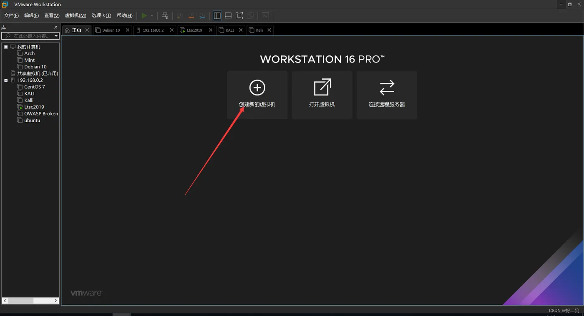Image resolution: width=584 pixels, height=316 pixels.
Task: Close the Ltsc2019 tab
Action: (211, 30)
